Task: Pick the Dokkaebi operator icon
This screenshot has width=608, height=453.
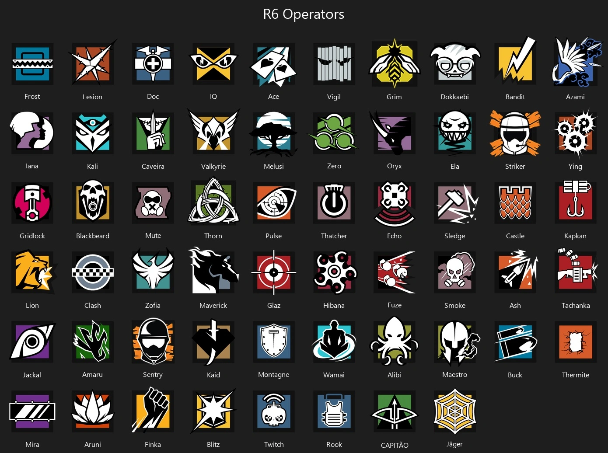Action: [455, 64]
